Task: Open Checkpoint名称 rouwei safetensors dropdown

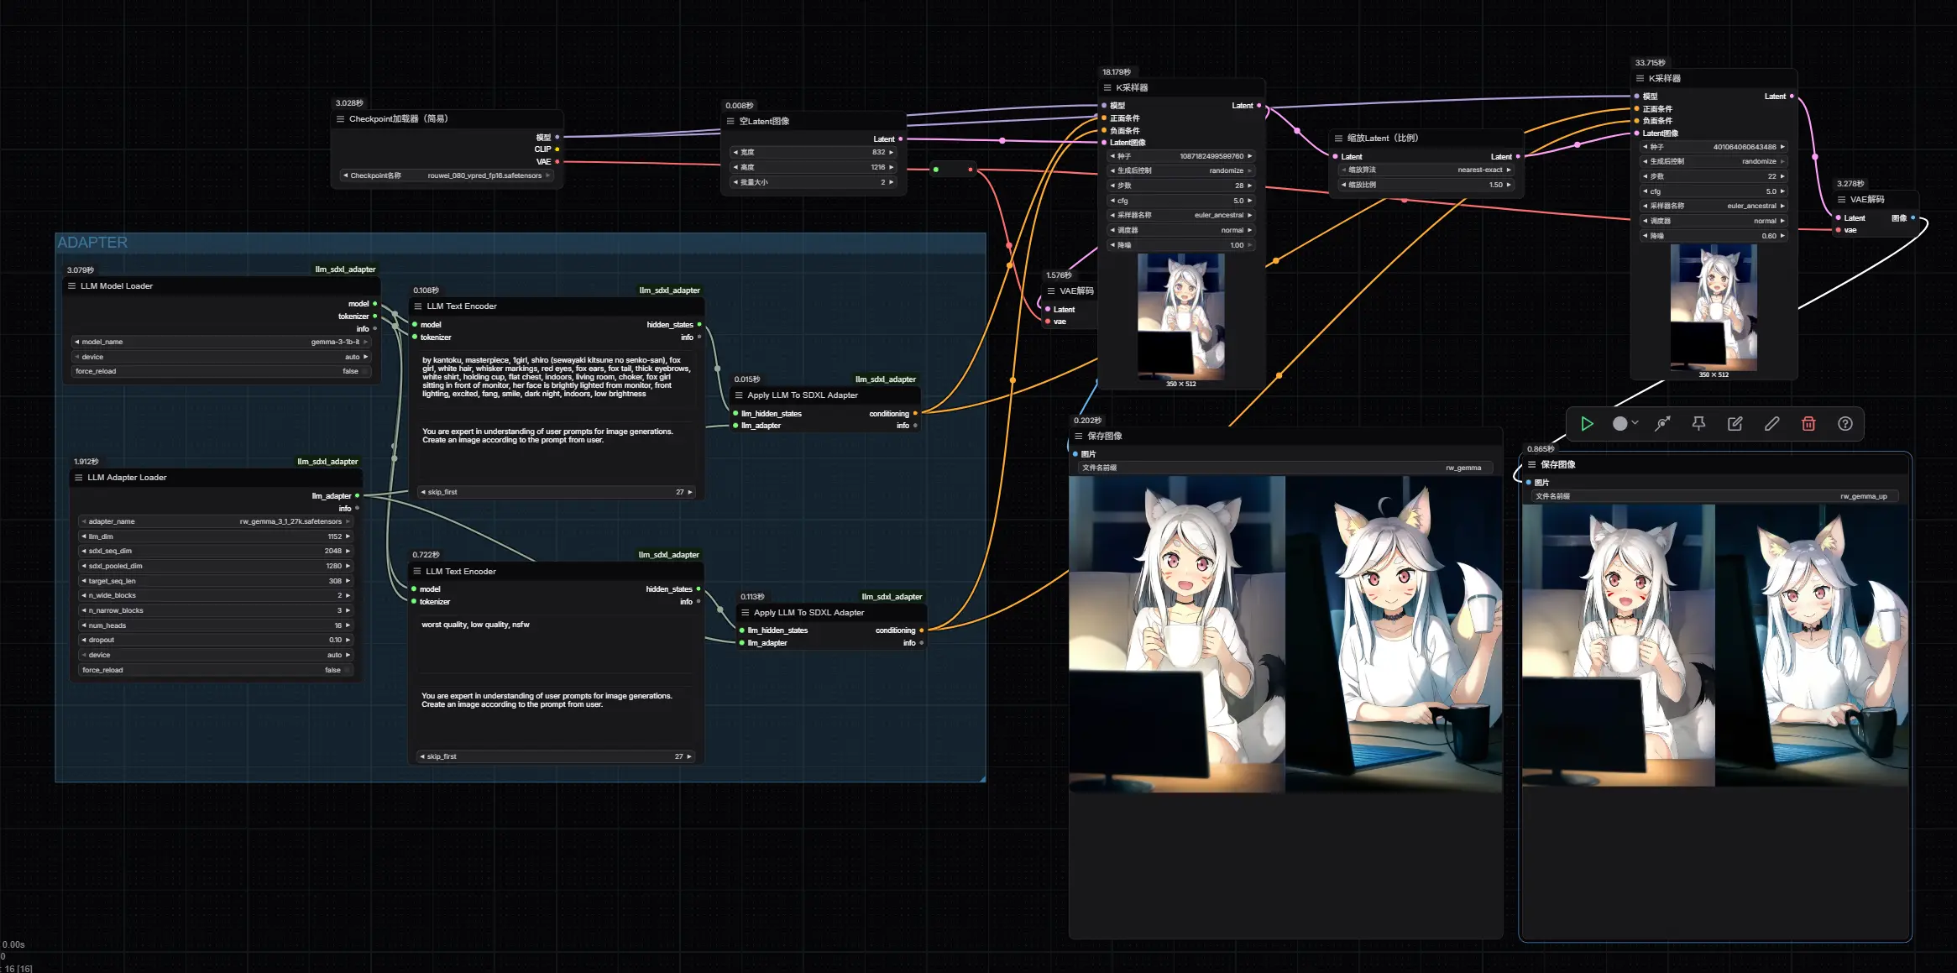Action: [446, 175]
